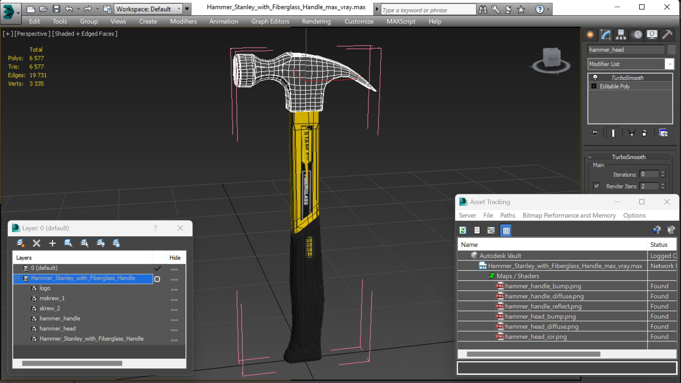Open the Graph Editors menu
Viewport: 681px width, 383px height.
click(x=270, y=21)
